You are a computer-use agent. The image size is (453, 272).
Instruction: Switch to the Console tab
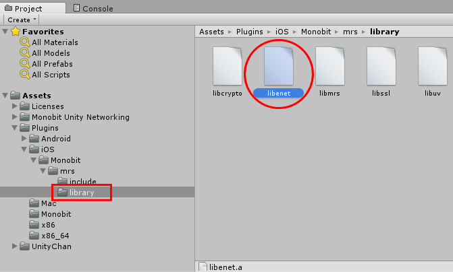click(x=93, y=8)
